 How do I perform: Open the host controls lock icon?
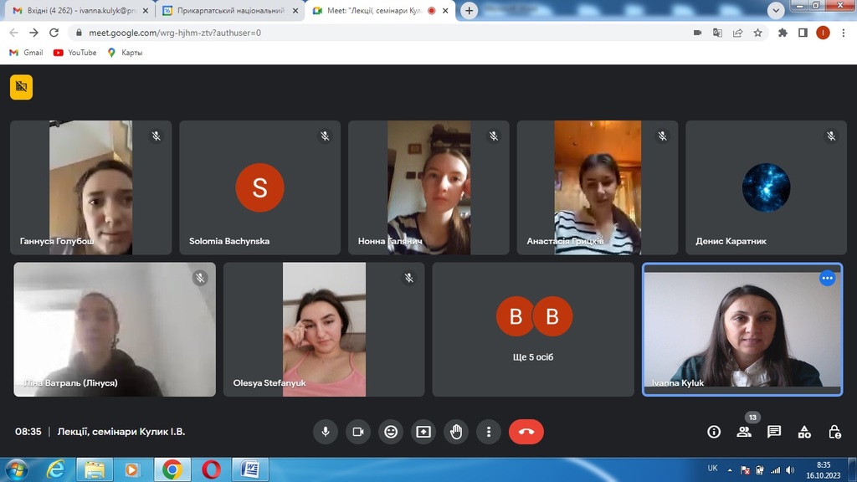coord(834,432)
